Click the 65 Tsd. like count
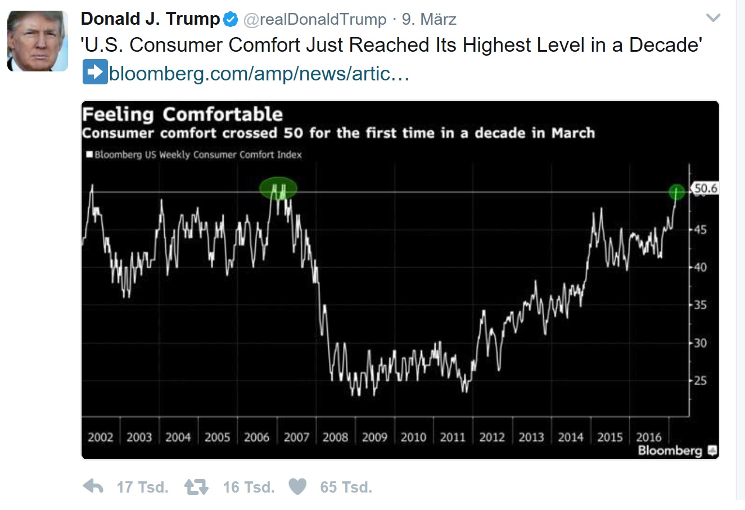Viewport: 745px width, 510px height. coord(346,487)
